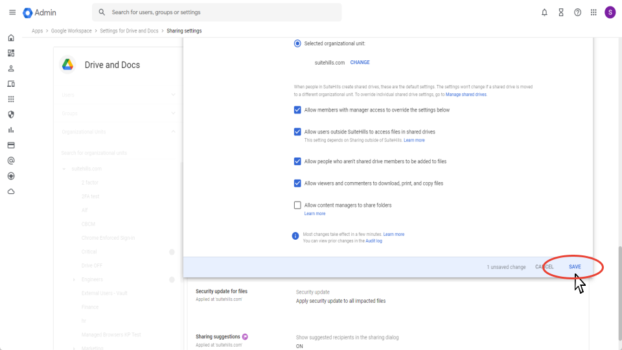The height and width of the screenshot is (350, 622).
Task: Open Sharing suggestions setting row
Action: (x=389, y=341)
